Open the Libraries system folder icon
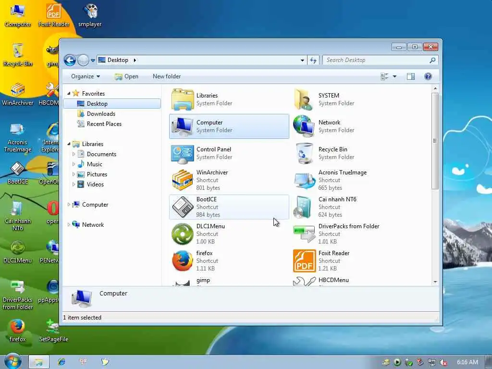The width and height of the screenshot is (492, 369). click(x=183, y=99)
